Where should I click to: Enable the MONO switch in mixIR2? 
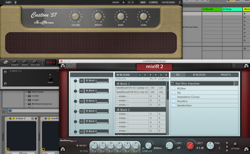77,146
